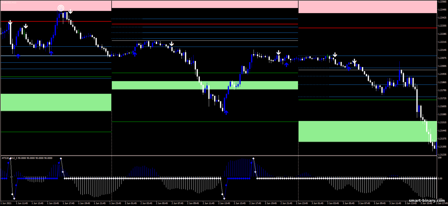This screenshot has width=448, height=206.
Task: Click the first blue up arrow on the 1 Jun grey line
Action: coord(18,56)
